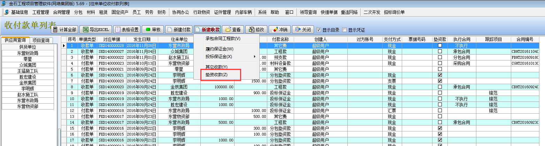Enable the 显示凭证 checkbox
Image resolution: width=545 pixels, height=146 pixels.
click(x=345, y=30)
